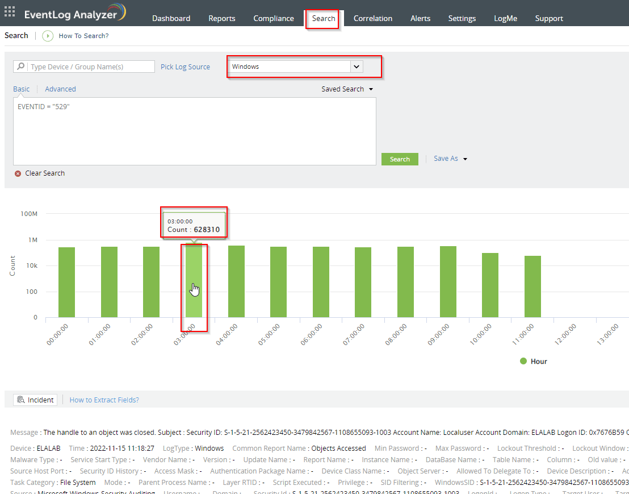
Task: Go to the Alerts tab
Action: point(420,18)
